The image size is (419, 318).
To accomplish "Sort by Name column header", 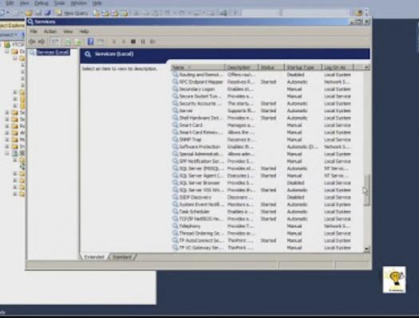I will pyautogui.click(x=197, y=67).
